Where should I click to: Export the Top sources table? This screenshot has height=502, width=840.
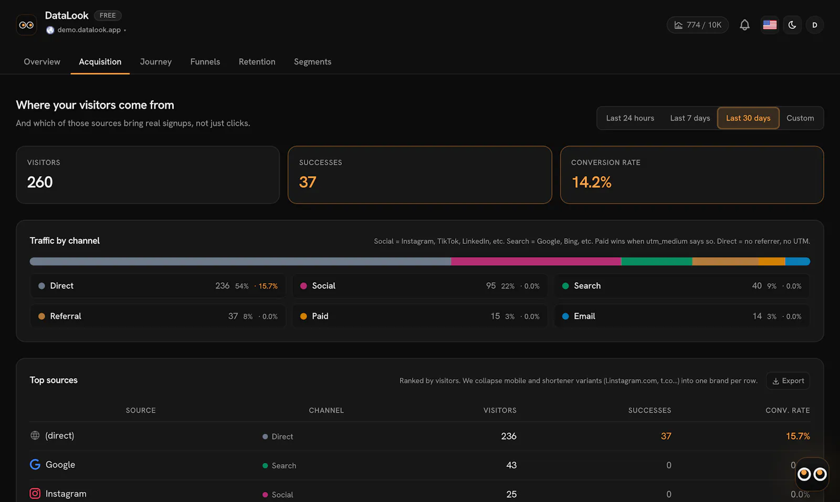click(x=788, y=381)
